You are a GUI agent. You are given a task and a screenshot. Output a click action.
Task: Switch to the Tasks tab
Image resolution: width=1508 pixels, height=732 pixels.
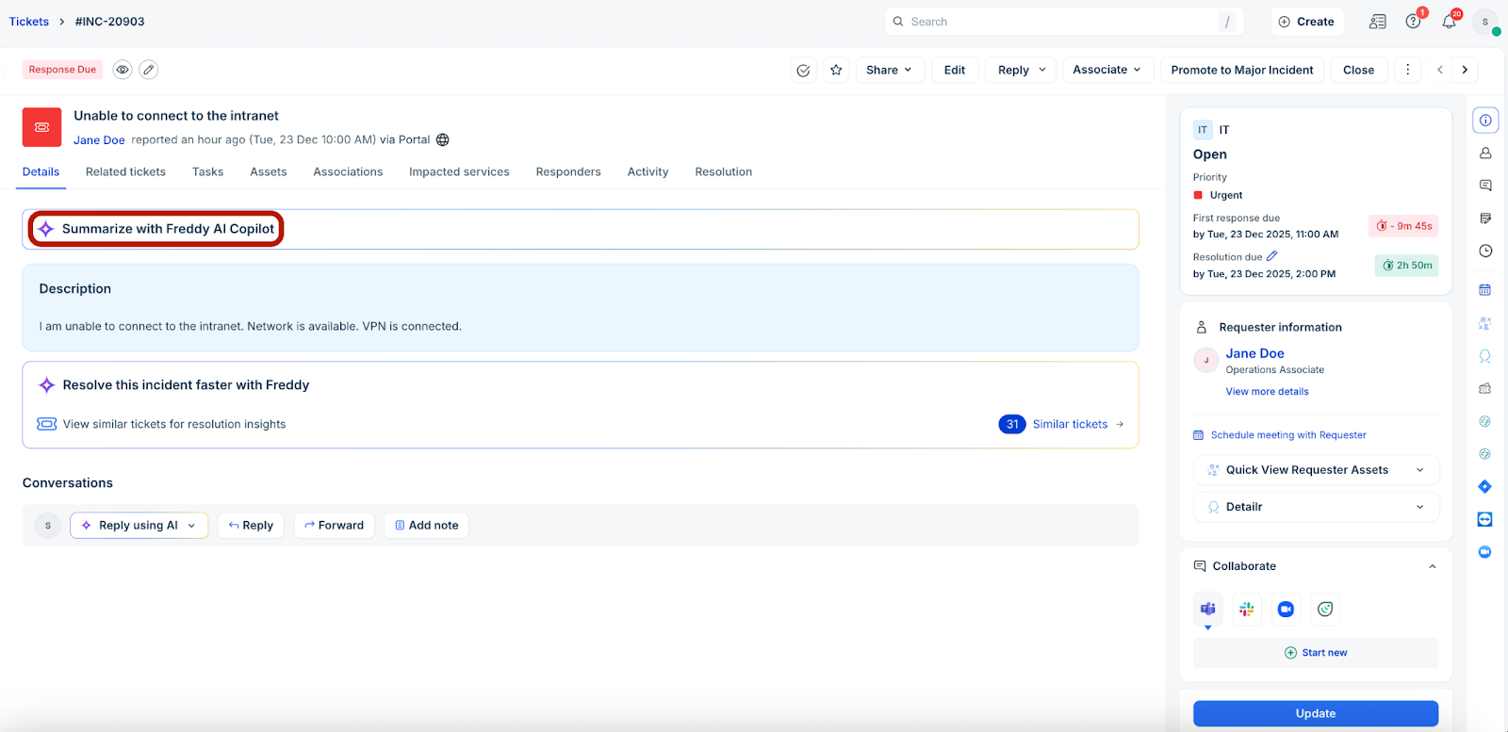[x=207, y=171]
